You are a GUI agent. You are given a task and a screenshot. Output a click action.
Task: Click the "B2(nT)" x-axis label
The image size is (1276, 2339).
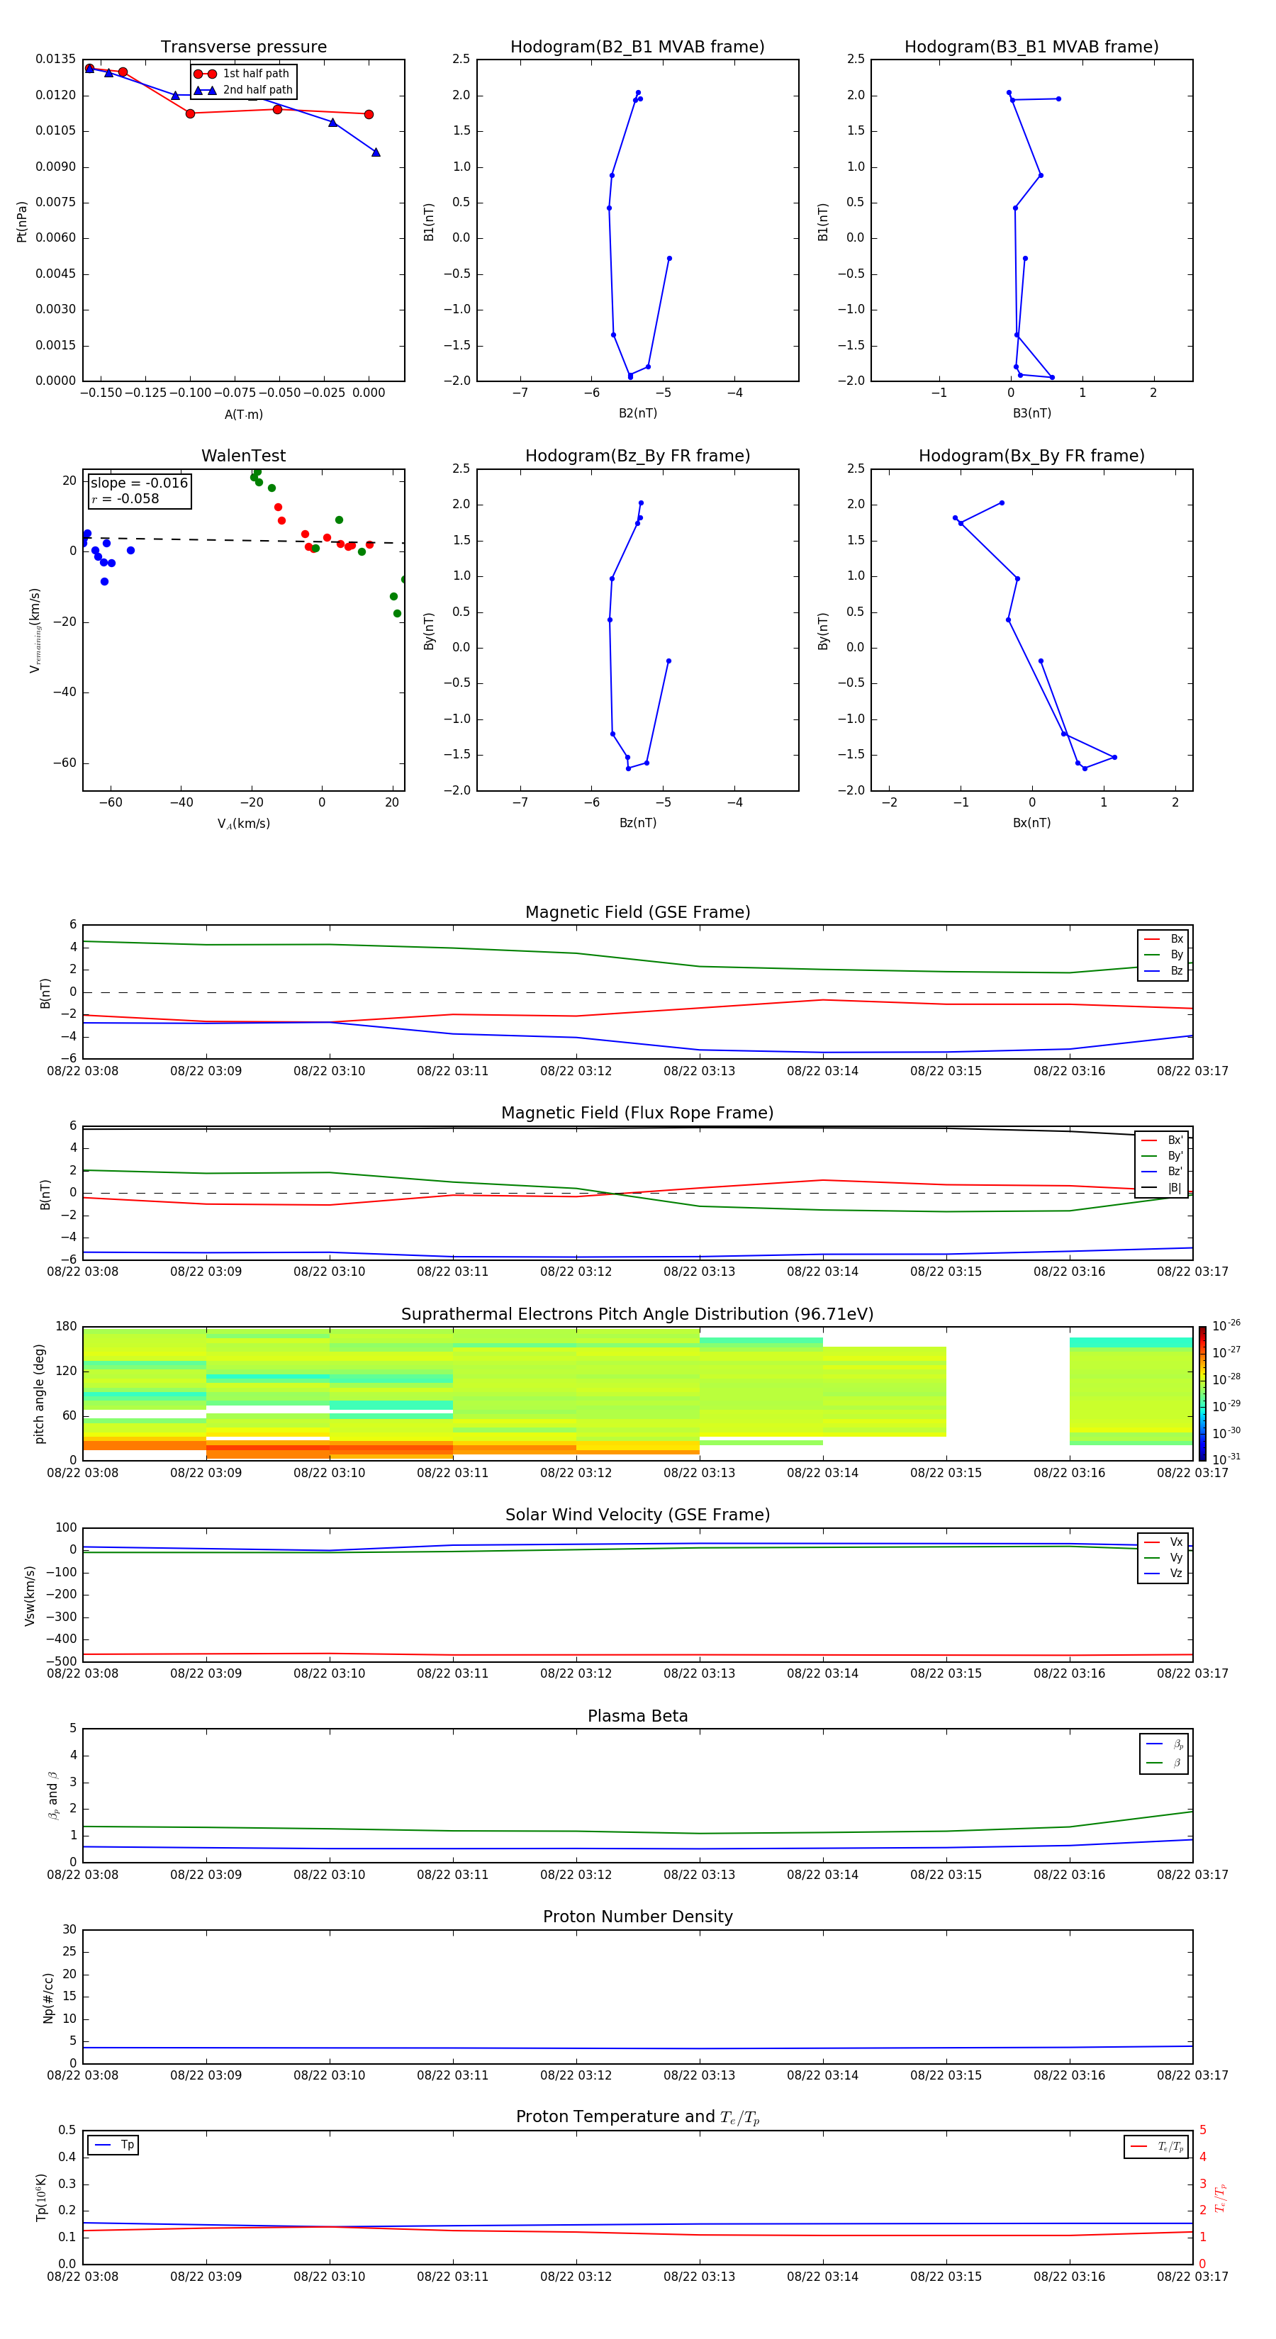[637, 413]
